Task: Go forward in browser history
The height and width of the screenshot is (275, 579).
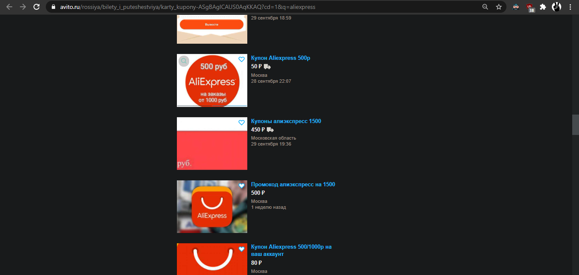Action: [x=23, y=7]
